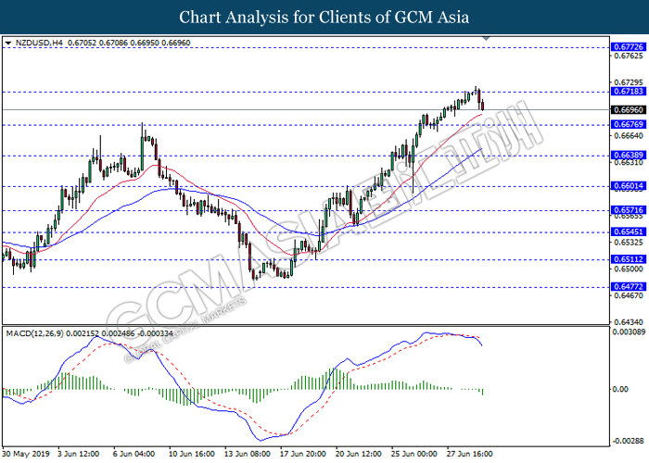This screenshot has height=463, width=649.
Task: Select the 0.64772 support level label
Action: click(x=628, y=286)
